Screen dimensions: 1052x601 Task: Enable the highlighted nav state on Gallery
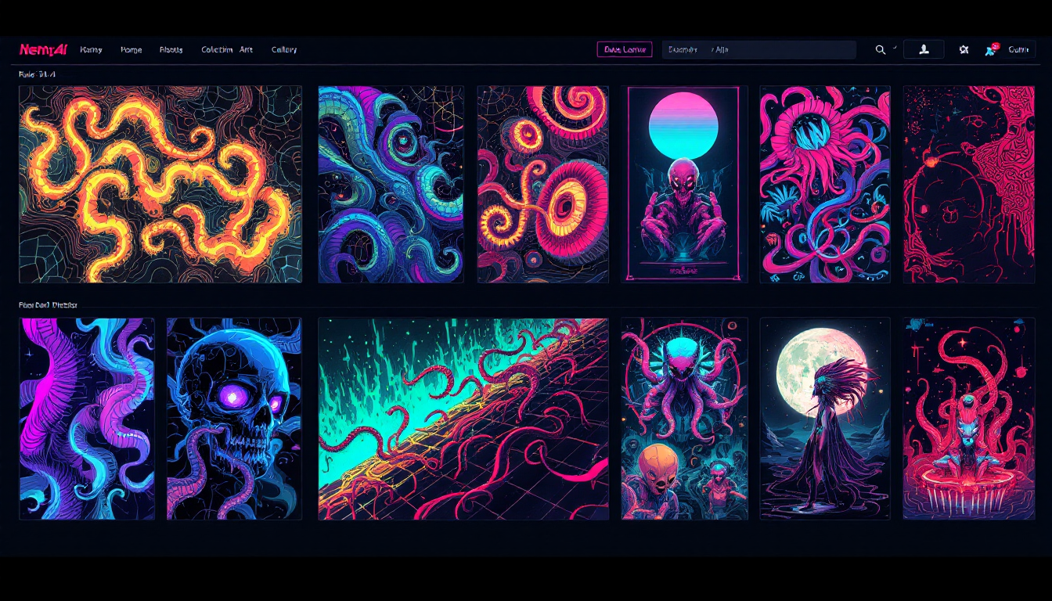tap(283, 49)
